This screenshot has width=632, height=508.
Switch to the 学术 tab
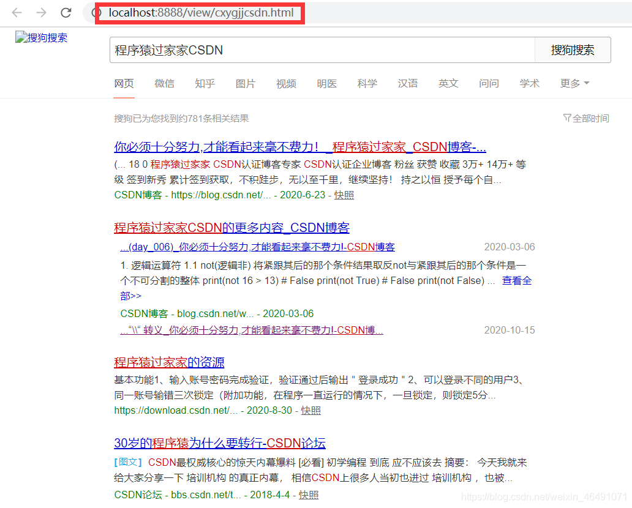[529, 83]
